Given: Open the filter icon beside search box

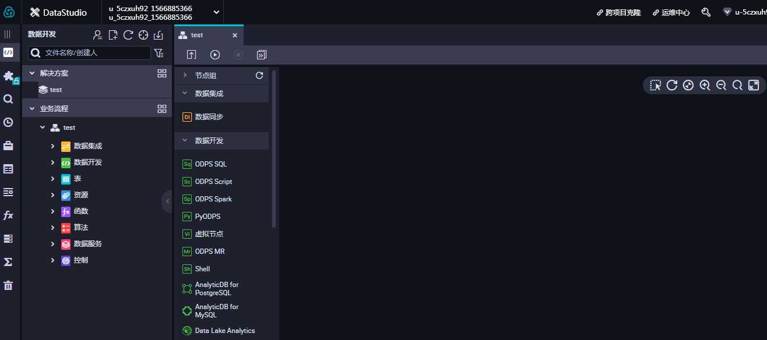Looking at the screenshot, I should [x=159, y=53].
